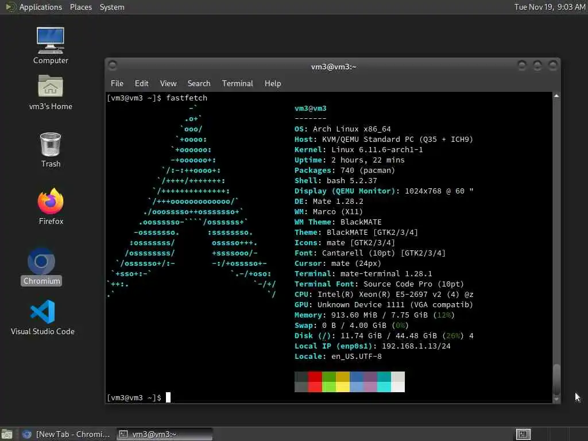Click the terminal title bar text 'vm3@vm3:~'
588x441 pixels.
point(334,67)
